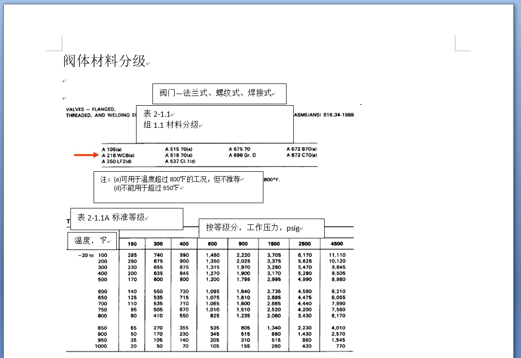Click the value 1,480 in the table
Viewport: 521px width, 358px height.
point(213,255)
